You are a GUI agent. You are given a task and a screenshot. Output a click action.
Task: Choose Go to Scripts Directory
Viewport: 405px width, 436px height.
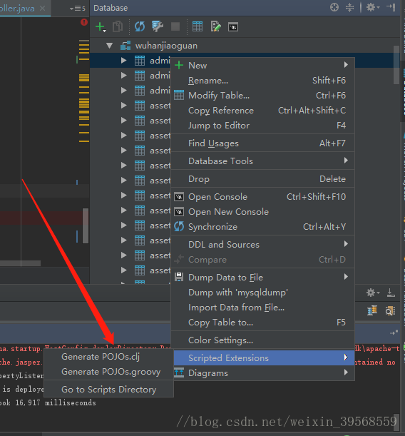coord(108,390)
